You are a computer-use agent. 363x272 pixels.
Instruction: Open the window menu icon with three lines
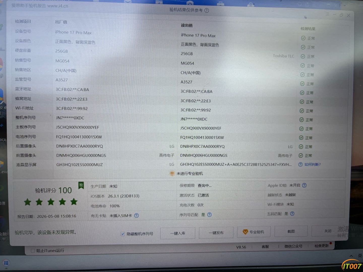[327, 14]
